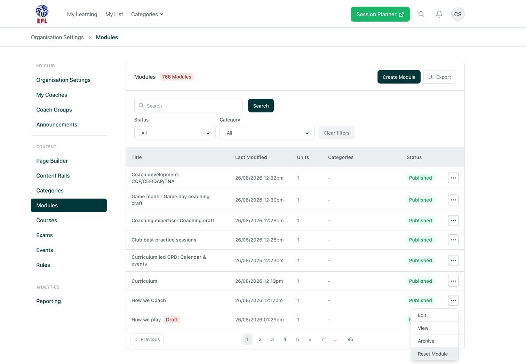This screenshot has width=526, height=364.
Task: Open Organisation Settings breadcrumb
Action: click(x=57, y=37)
